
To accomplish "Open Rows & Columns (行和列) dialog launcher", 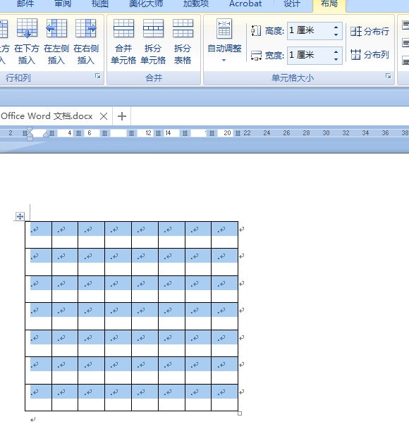I will 97,76.
